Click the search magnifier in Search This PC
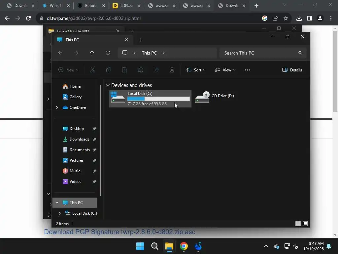 click(x=300, y=53)
